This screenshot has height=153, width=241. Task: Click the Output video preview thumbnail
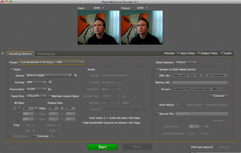[x=142, y=28]
